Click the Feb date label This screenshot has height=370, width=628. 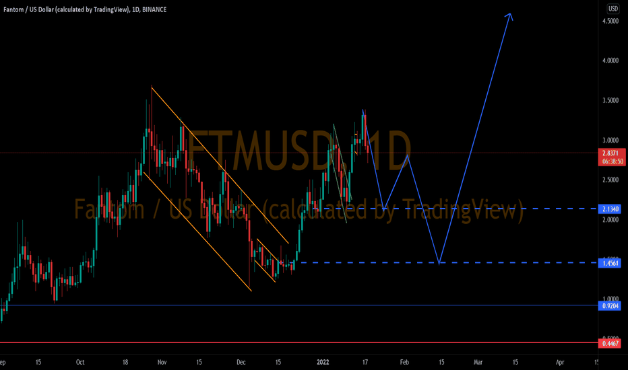coord(404,363)
